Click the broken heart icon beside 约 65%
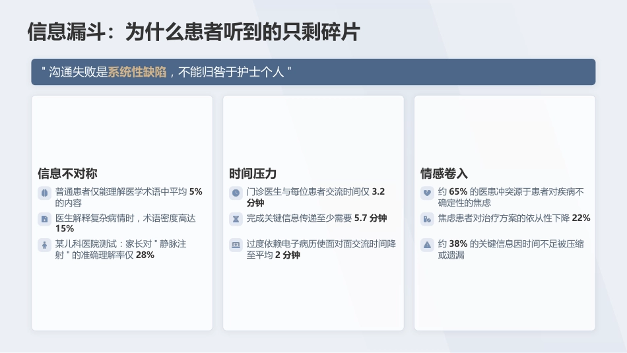Screen dimensions: 627x353 [x=427, y=193]
